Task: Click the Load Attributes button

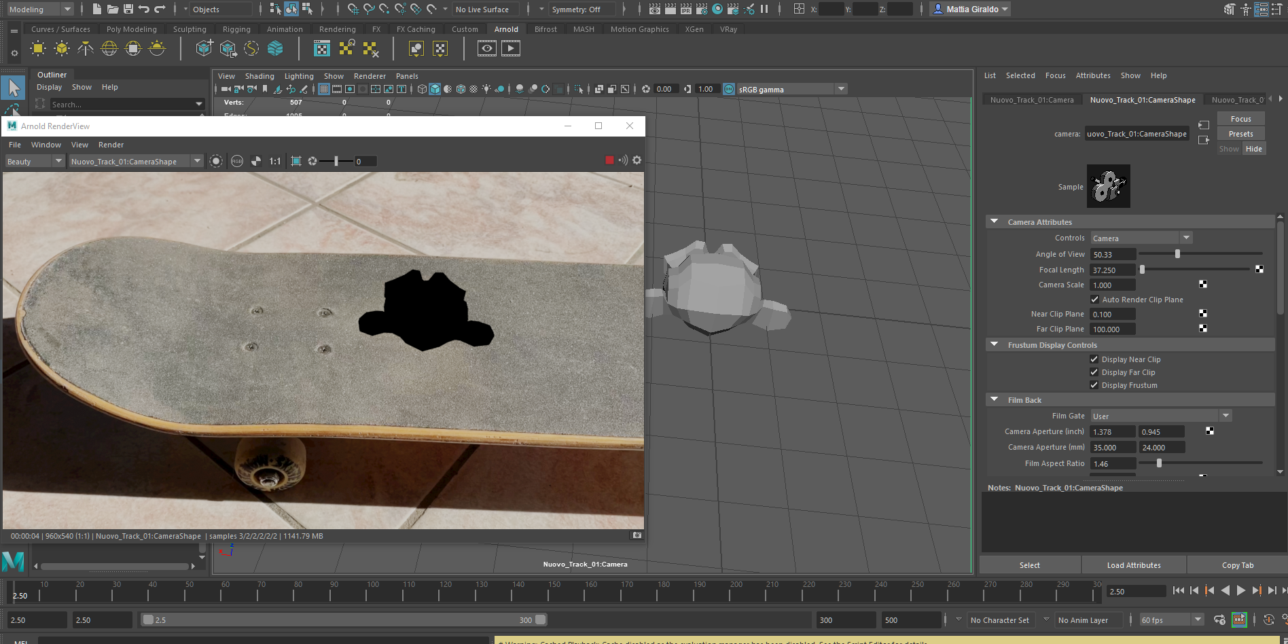Action: pos(1134,565)
